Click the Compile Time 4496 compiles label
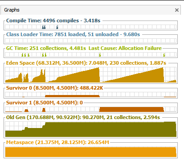This screenshot has width=184, height=161. coord(53,21)
